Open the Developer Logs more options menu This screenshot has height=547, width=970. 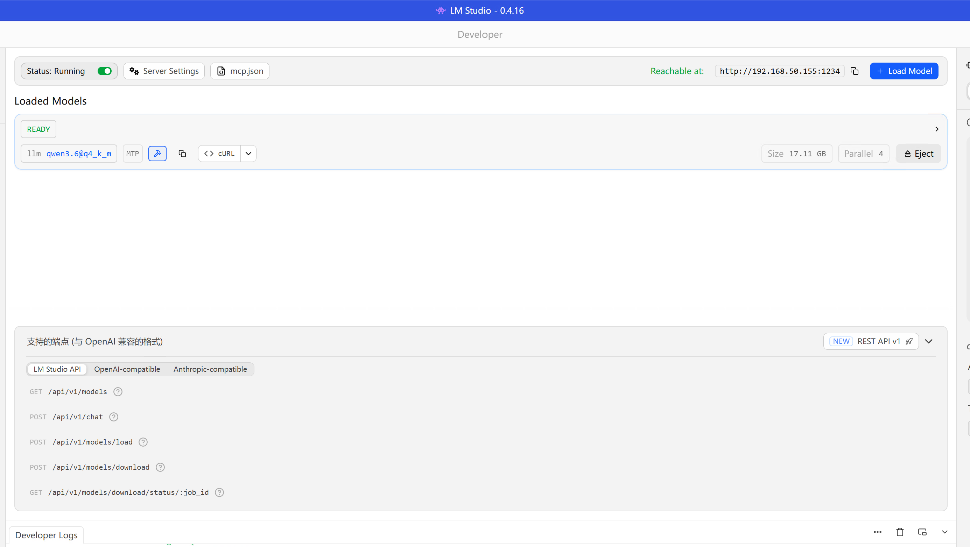coord(877,532)
